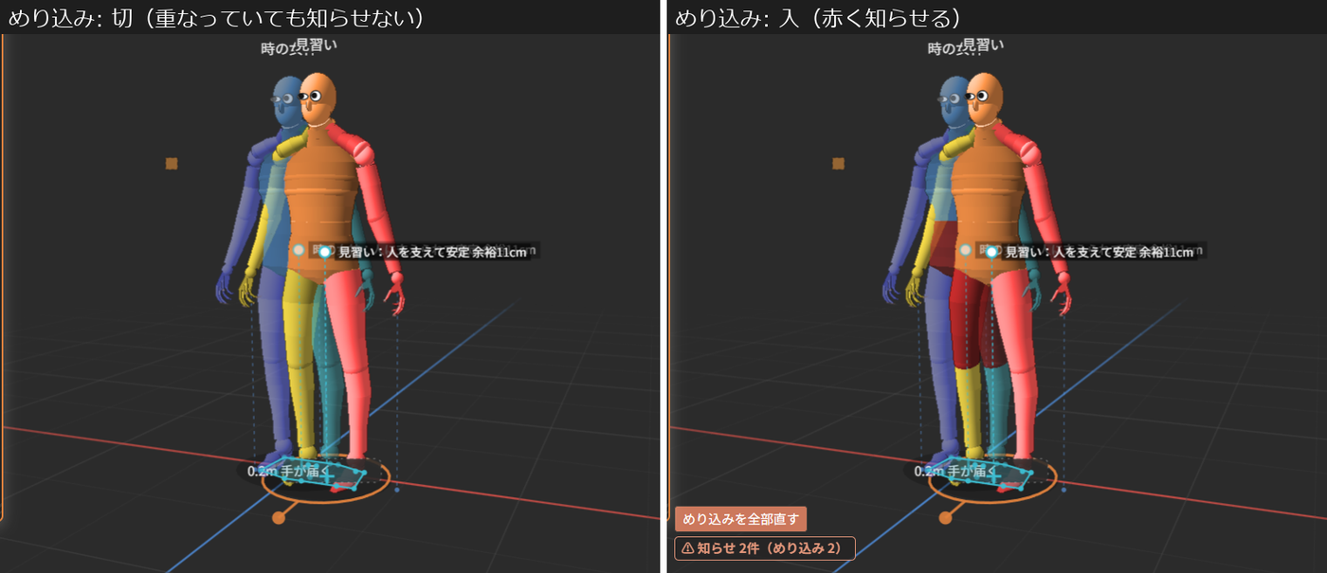
Task: Click white marker dot beside 見習い label, right panel
Action: [991, 252]
